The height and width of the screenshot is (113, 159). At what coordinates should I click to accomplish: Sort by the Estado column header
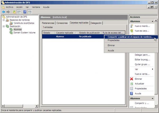[x=49, y=33]
